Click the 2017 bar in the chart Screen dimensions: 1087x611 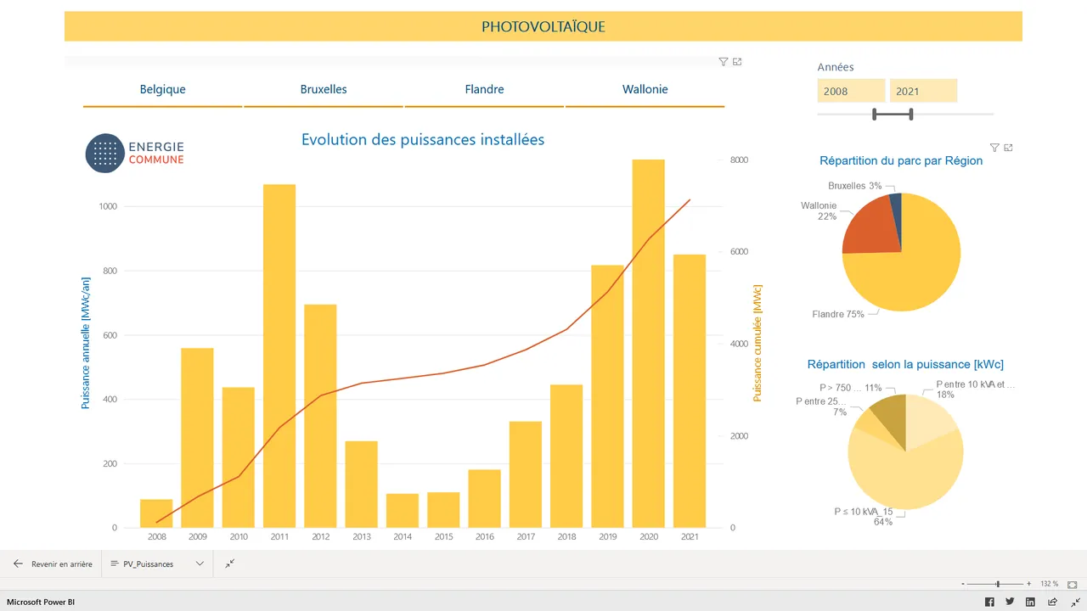pos(525,474)
